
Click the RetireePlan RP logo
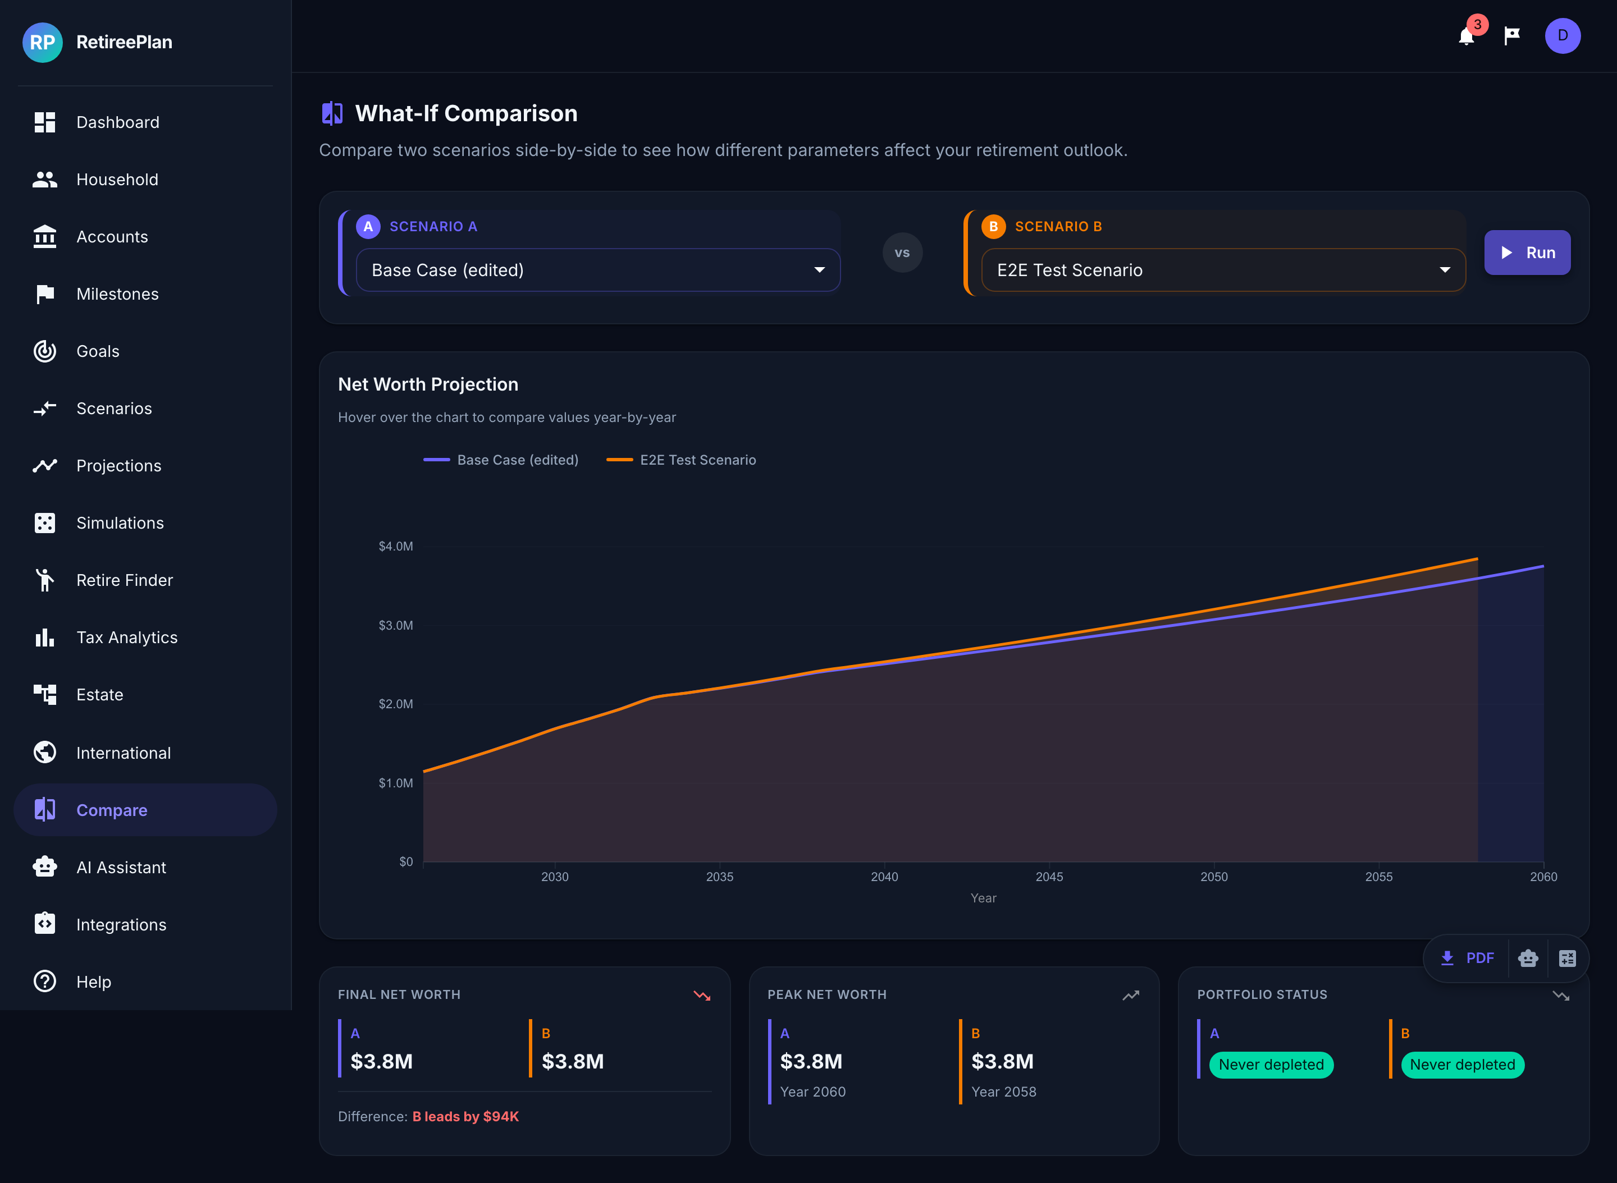point(42,42)
